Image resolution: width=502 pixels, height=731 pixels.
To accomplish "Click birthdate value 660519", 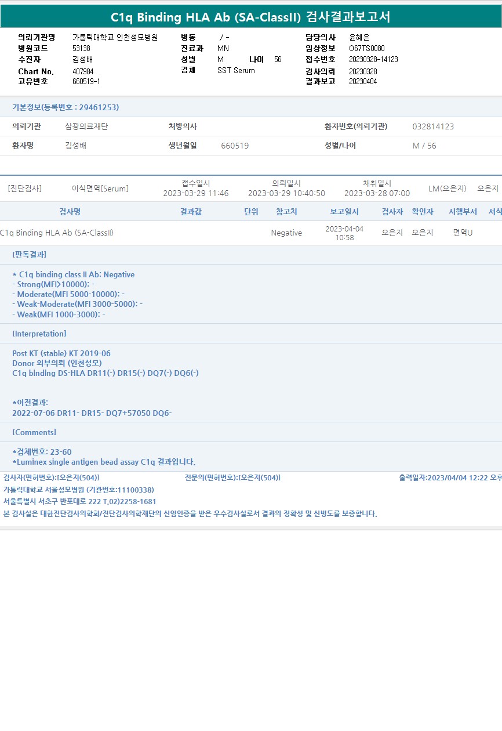I will click(235, 146).
